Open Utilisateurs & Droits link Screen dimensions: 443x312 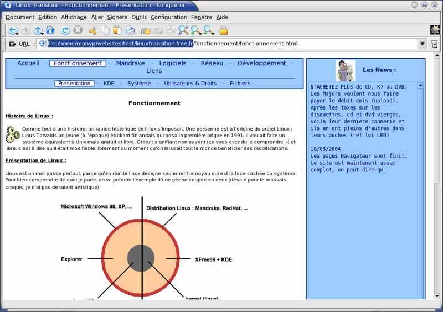click(x=190, y=84)
